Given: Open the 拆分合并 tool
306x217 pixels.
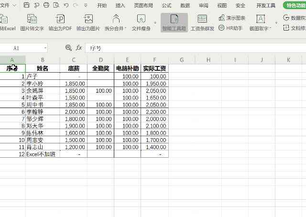Looking at the screenshot, I should point(116,22).
